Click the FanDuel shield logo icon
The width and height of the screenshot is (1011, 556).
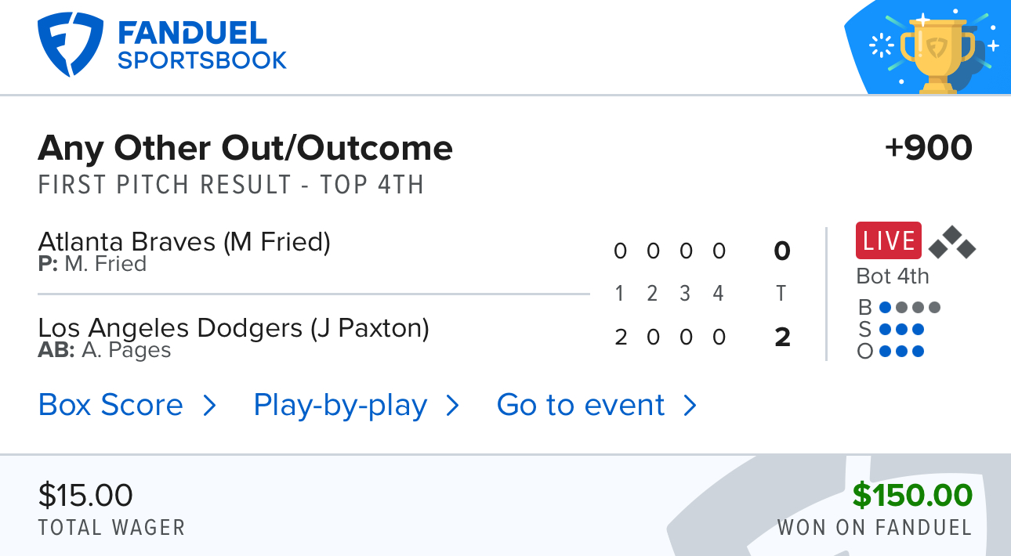[x=70, y=45]
